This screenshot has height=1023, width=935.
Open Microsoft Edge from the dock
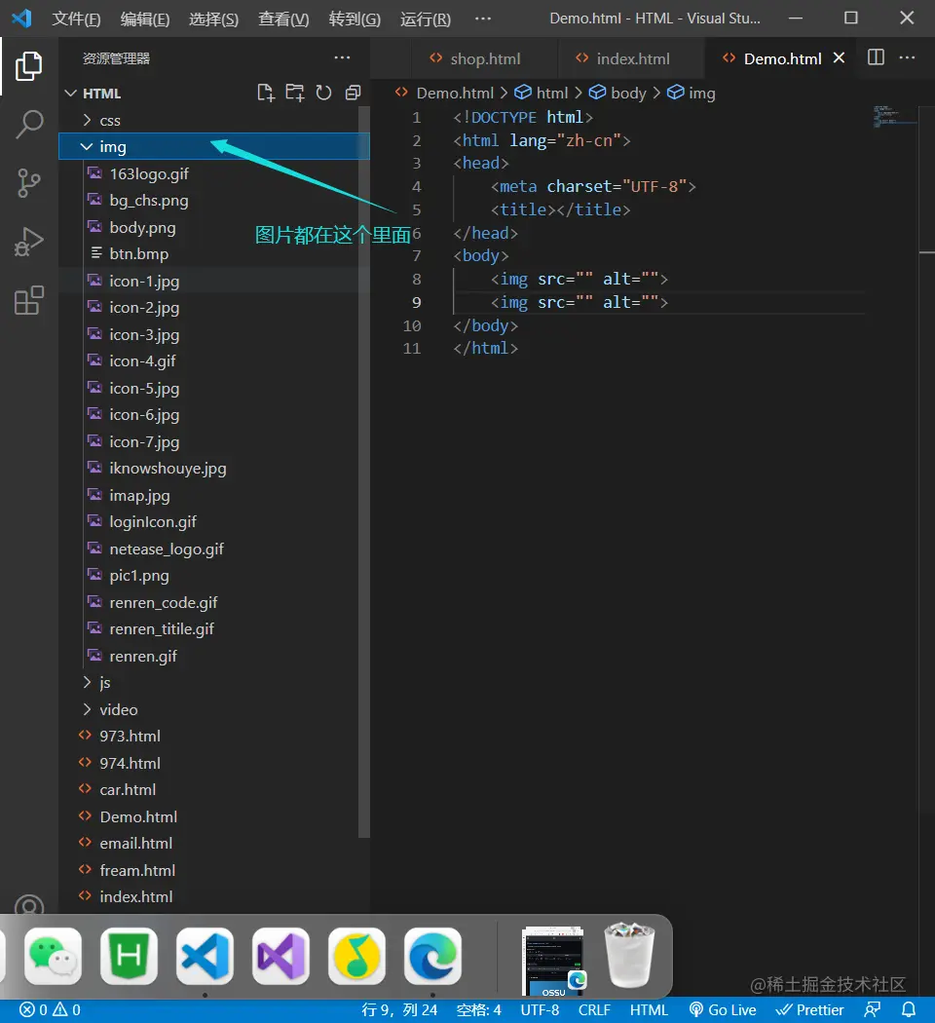click(433, 957)
